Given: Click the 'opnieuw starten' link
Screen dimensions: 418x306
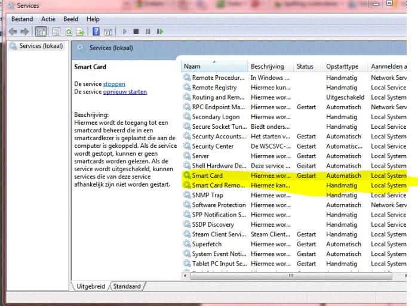Looking at the screenshot, I should 125,92.
